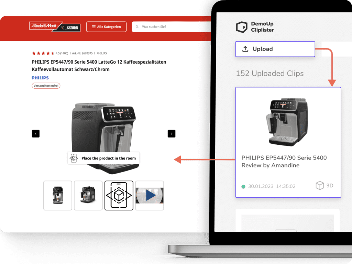The height and width of the screenshot is (264, 352).
Task: Open the Alle Kategorien menu
Action: tap(106, 27)
